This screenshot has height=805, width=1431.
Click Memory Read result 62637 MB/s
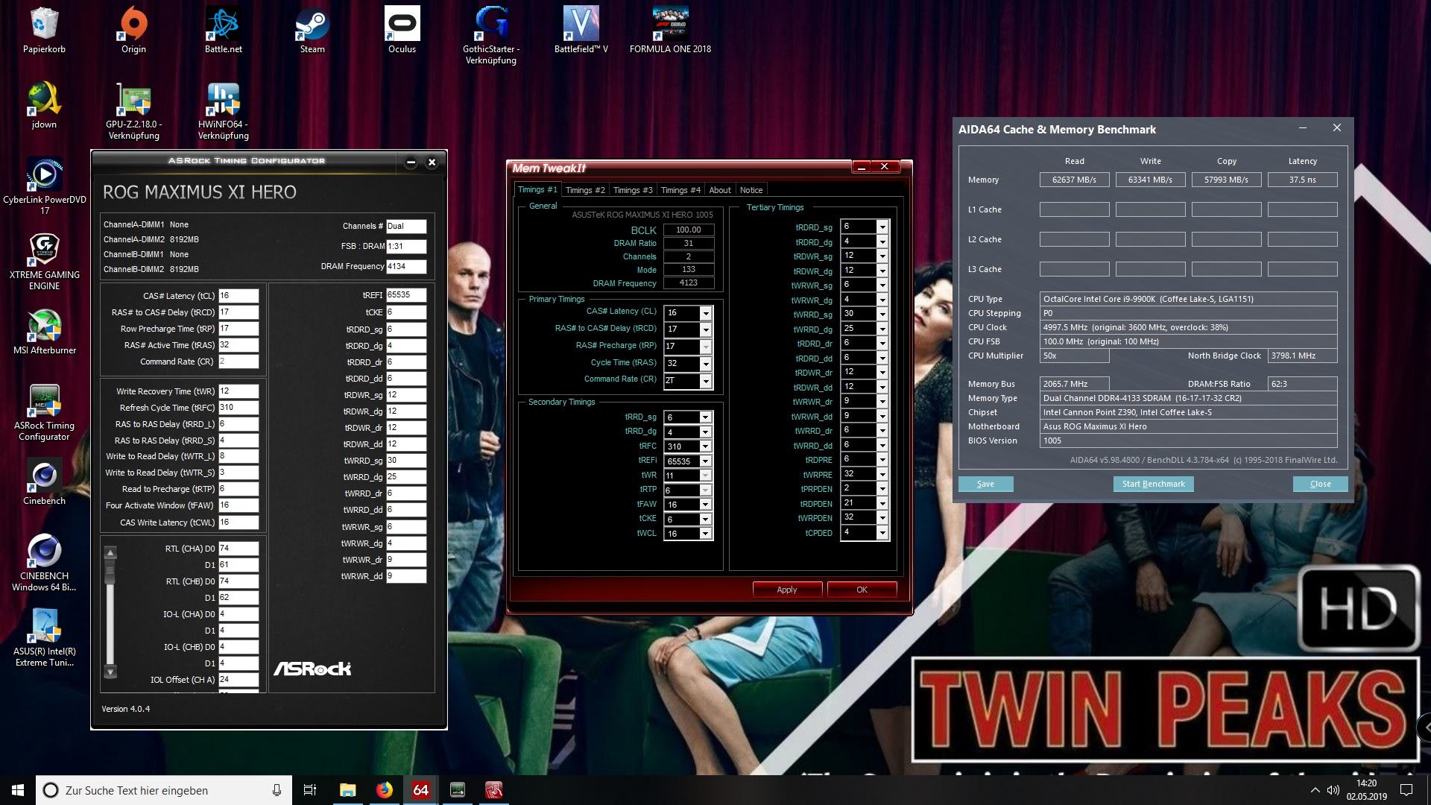pyautogui.click(x=1074, y=180)
